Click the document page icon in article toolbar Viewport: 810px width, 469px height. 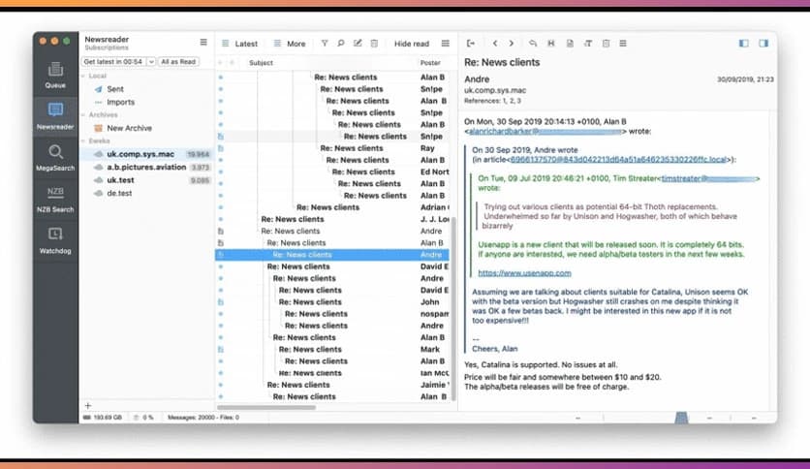570,44
